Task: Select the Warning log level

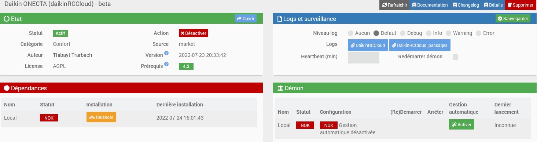Action: click(448, 33)
